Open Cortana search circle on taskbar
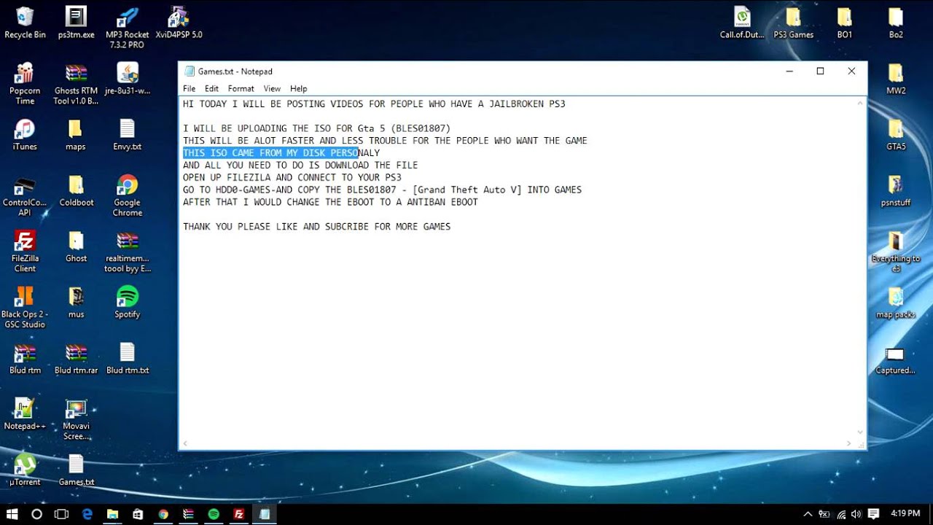Image resolution: width=933 pixels, height=525 pixels. 36,514
